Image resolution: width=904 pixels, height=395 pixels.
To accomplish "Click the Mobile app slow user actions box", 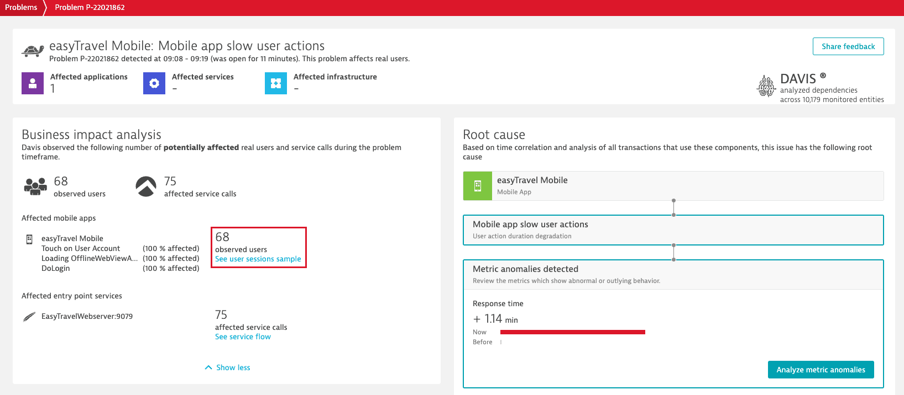I will [x=673, y=229].
